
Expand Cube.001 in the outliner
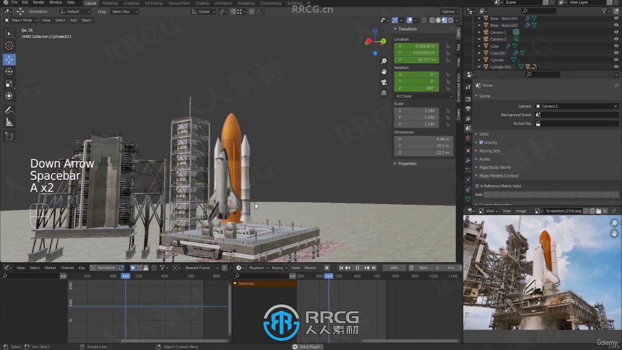click(x=480, y=53)
